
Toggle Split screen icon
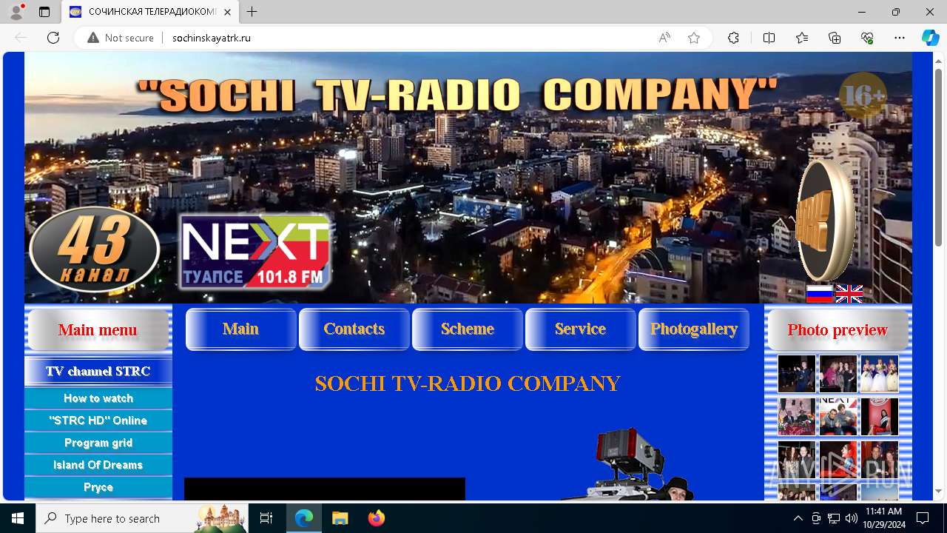769,38
